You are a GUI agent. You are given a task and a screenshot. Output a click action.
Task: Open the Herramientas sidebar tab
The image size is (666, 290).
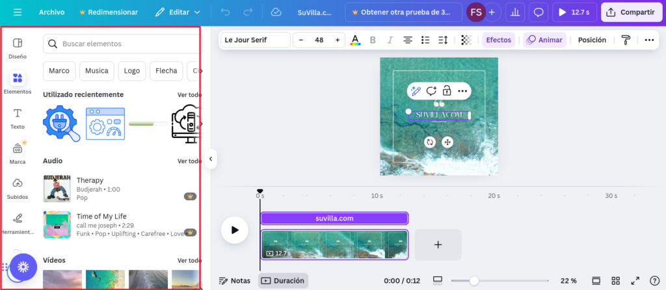tap(18, 224)
